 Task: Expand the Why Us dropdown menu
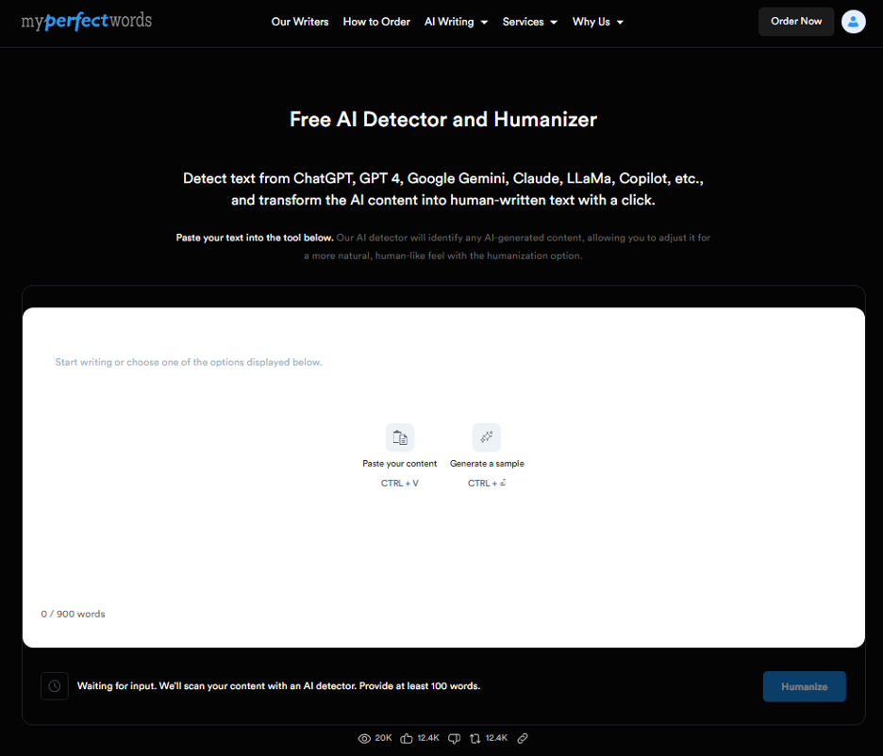pos(598,22)
